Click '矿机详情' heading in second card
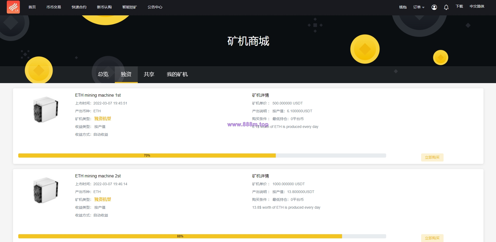The height and width of the screenshot is (242, 496). [260, 176]
